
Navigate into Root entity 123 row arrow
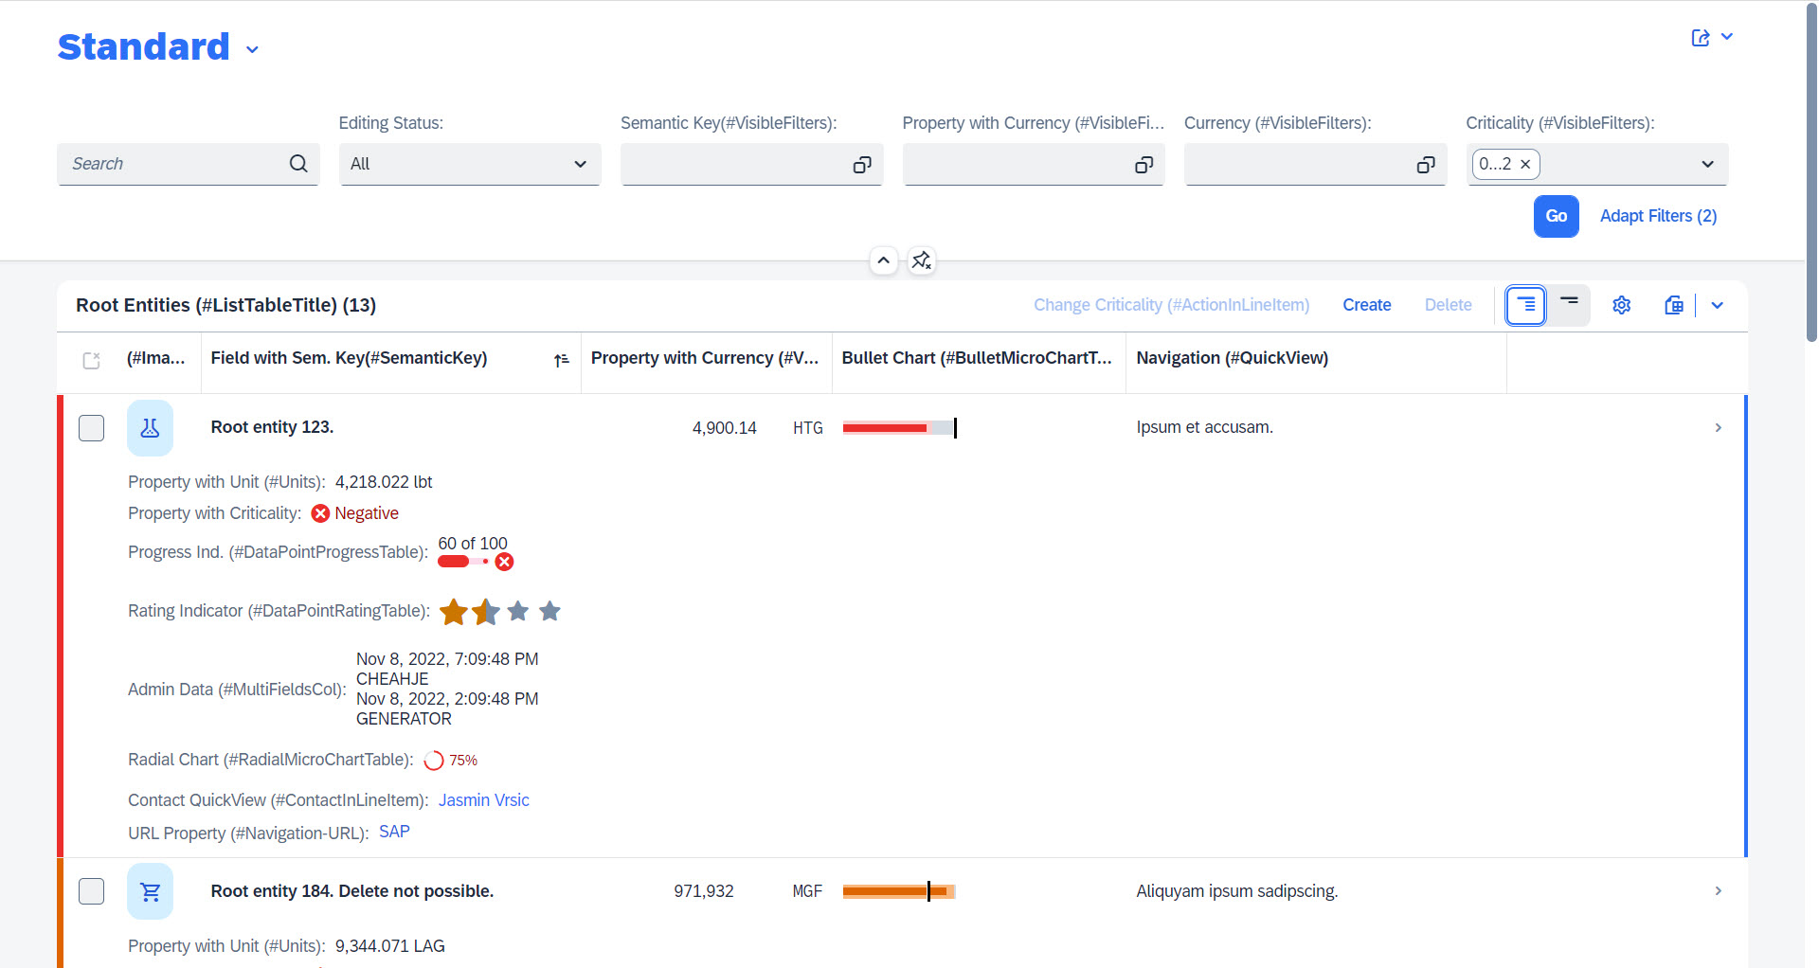click(1718, 428)
